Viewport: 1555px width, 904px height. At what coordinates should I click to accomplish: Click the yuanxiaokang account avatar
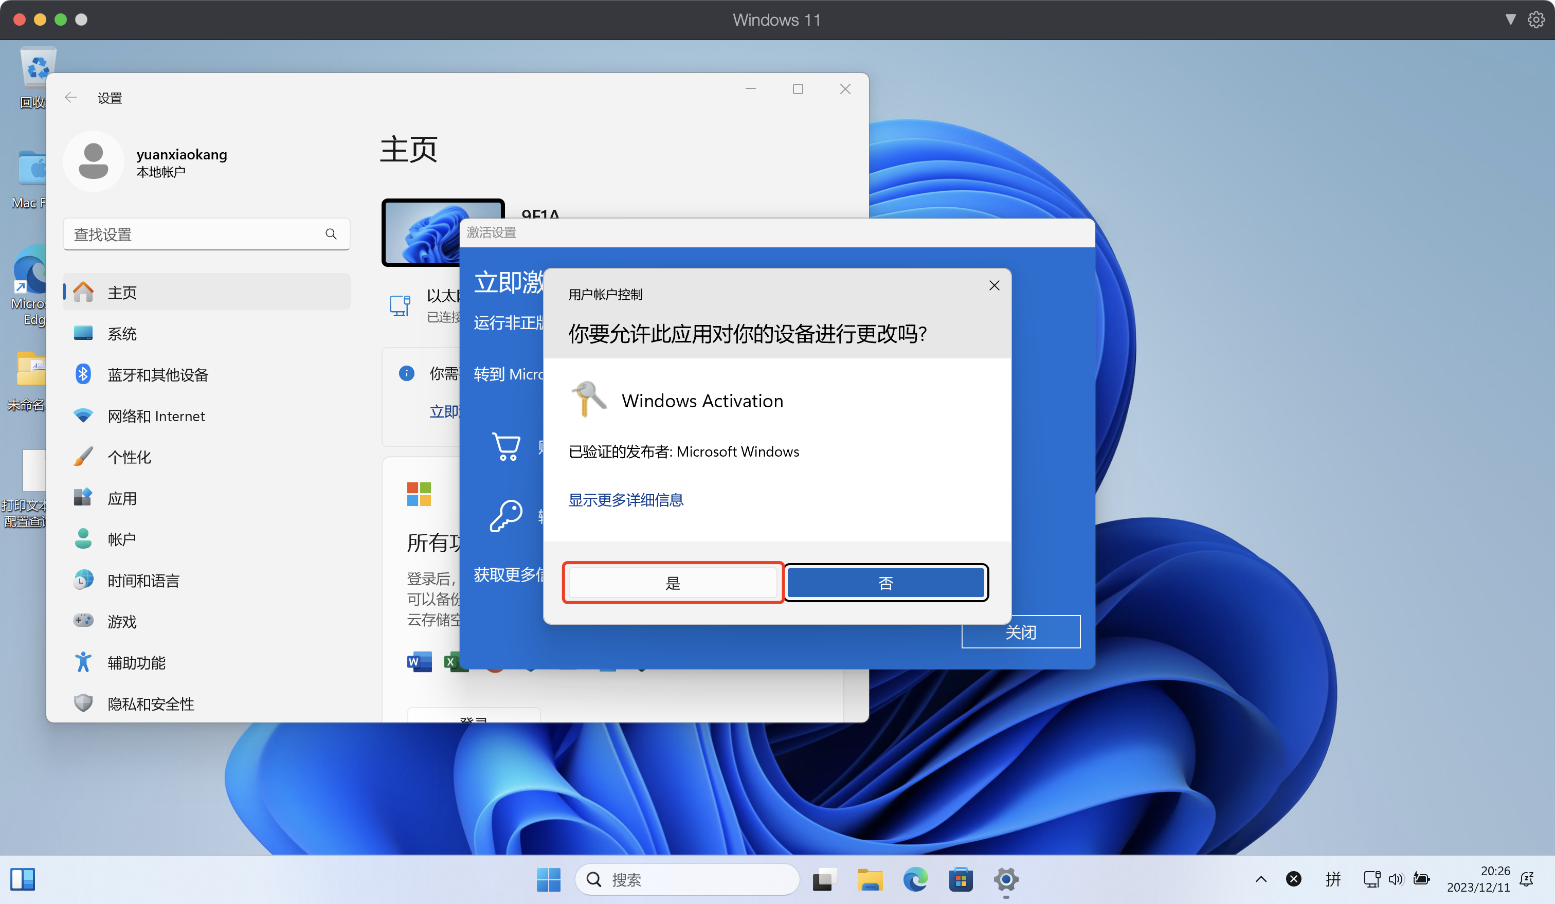[x=94, y=161]
